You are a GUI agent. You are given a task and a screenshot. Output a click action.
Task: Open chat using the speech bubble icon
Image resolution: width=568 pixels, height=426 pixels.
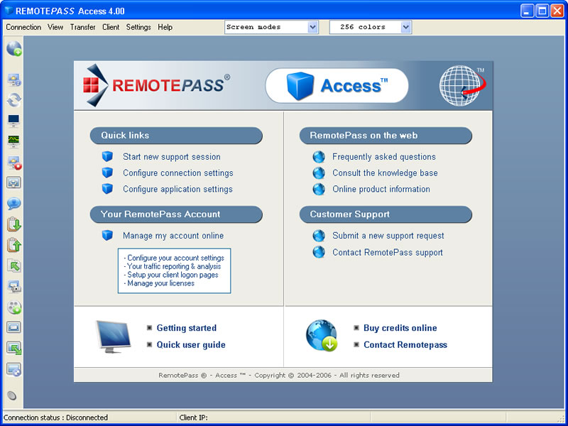13,204
